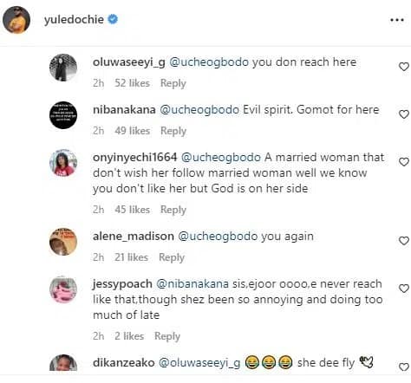Like oluwaseeyi_g's comment with heart icon
The image size is (411, 383).
[x=404, y=67]
